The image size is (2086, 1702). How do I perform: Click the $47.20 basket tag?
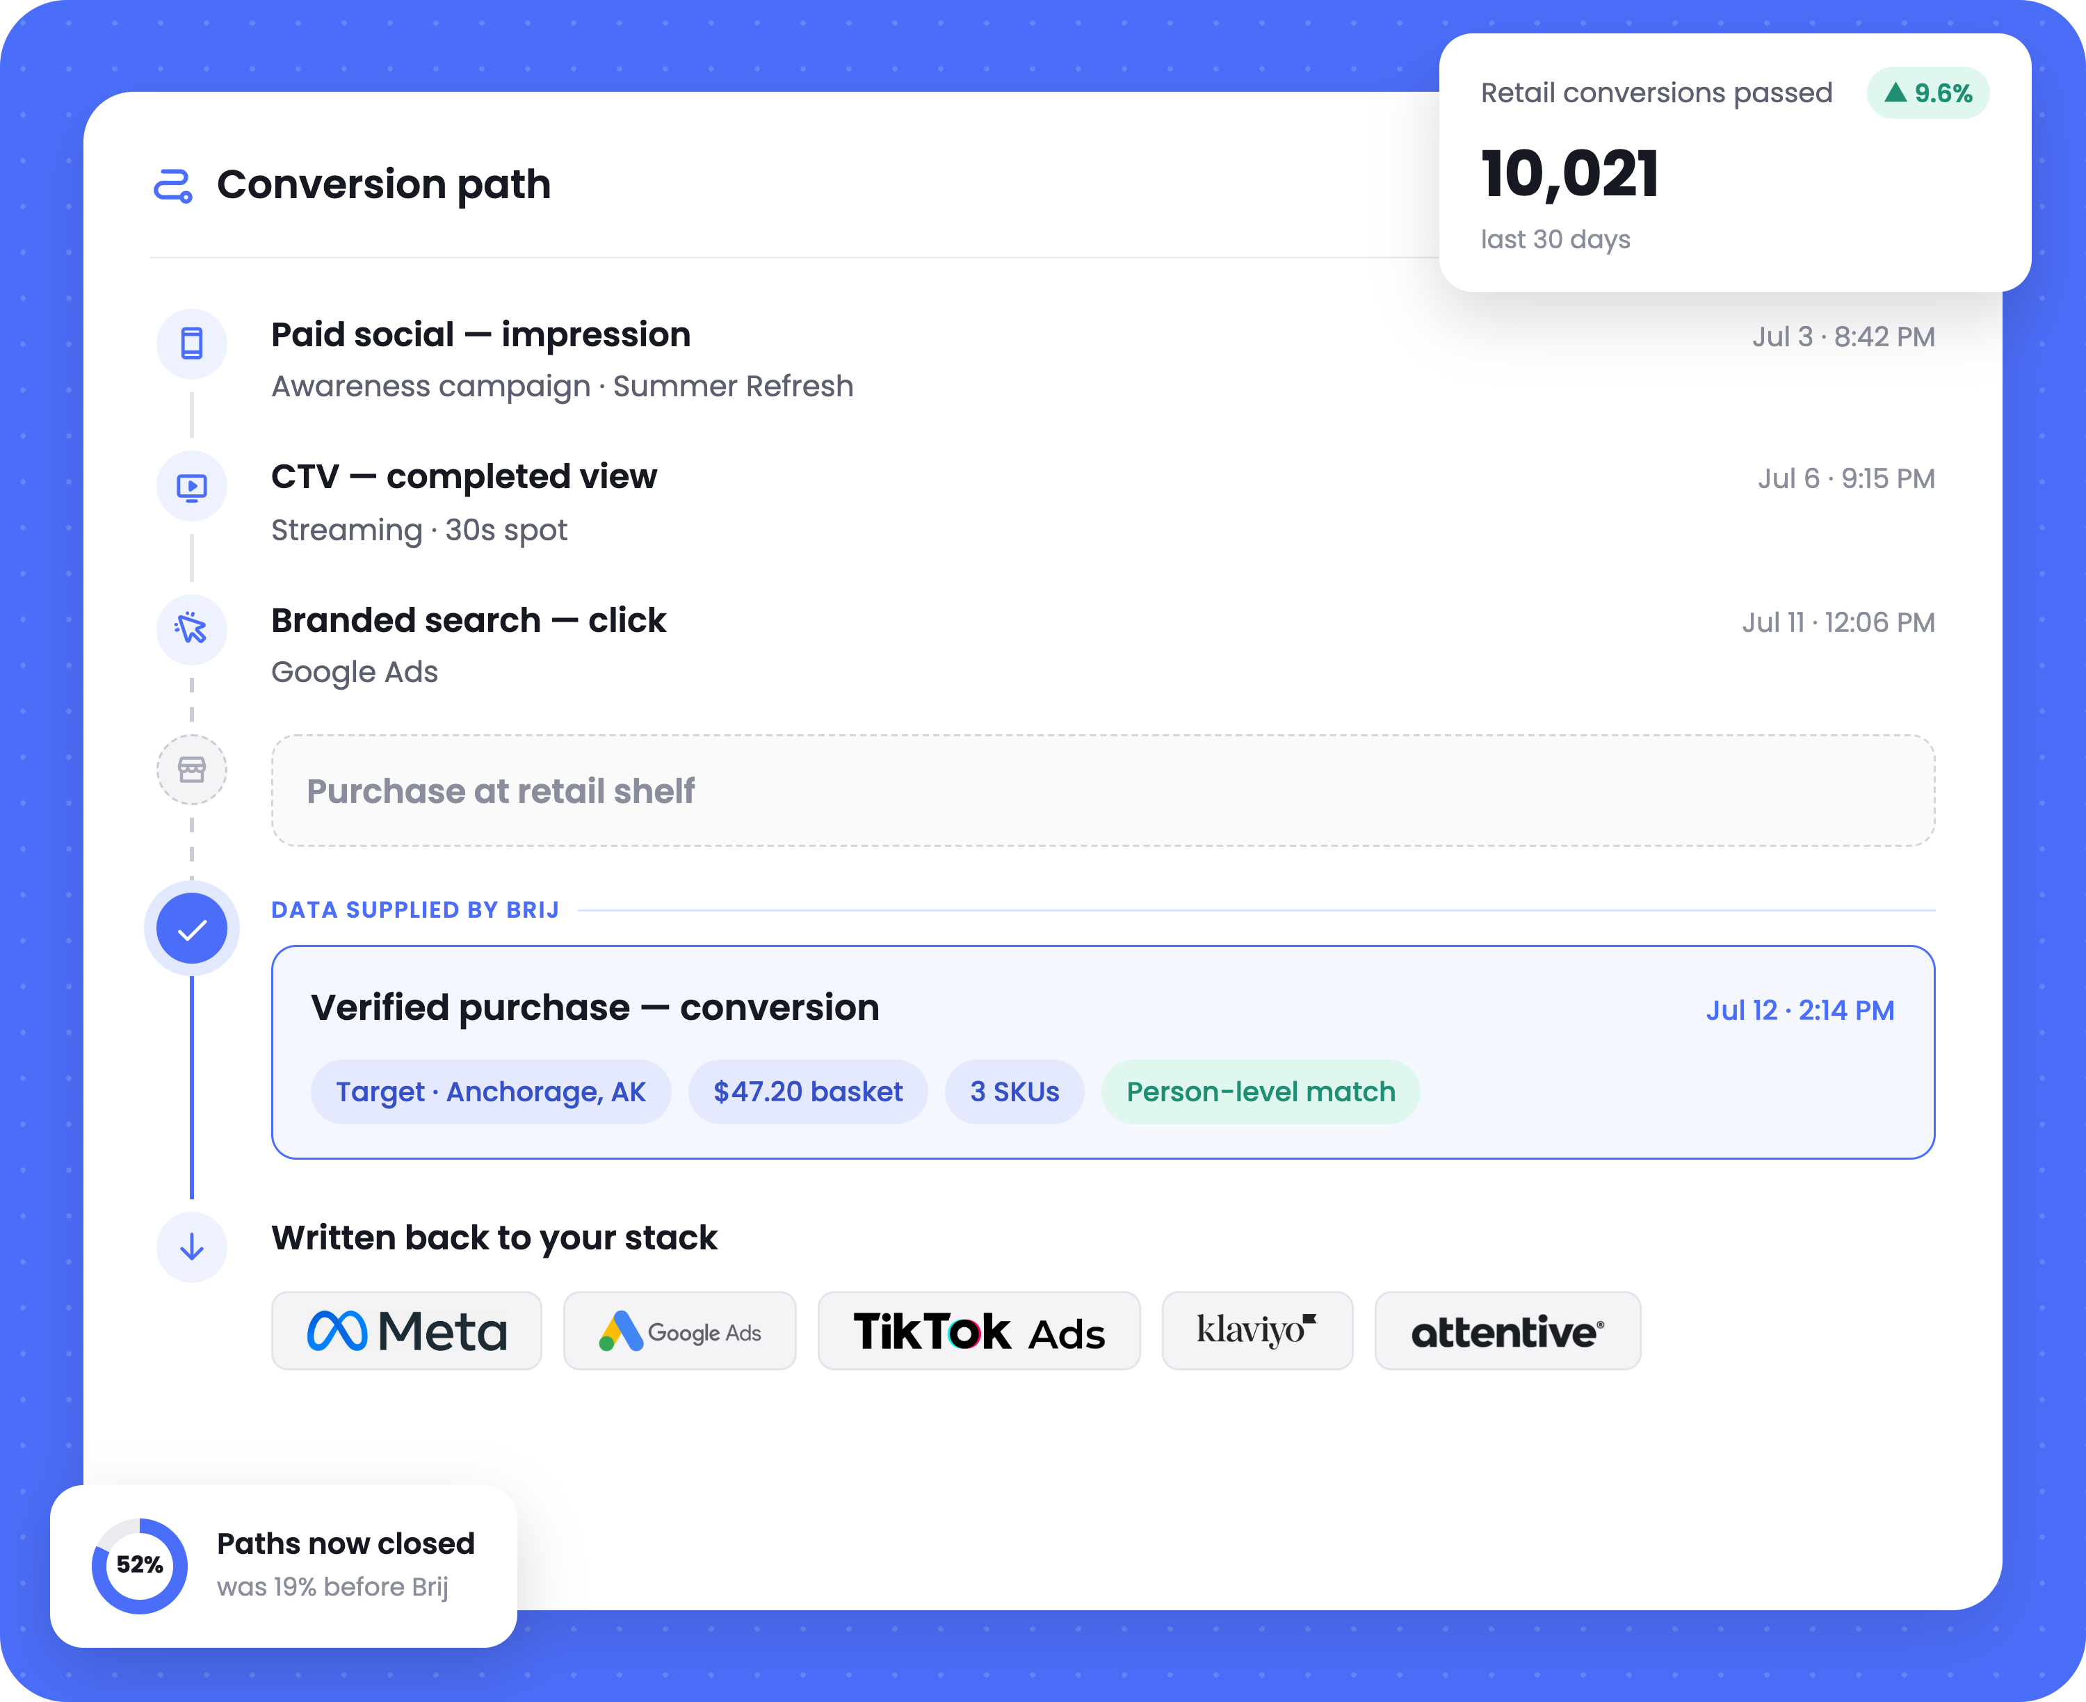(808, 1092)
